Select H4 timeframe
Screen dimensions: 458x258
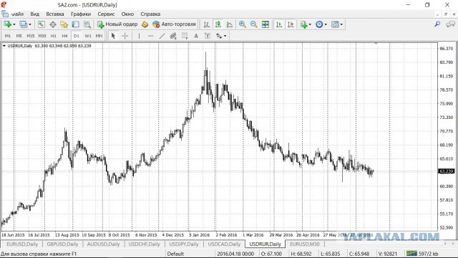click(x=64, y=36)
